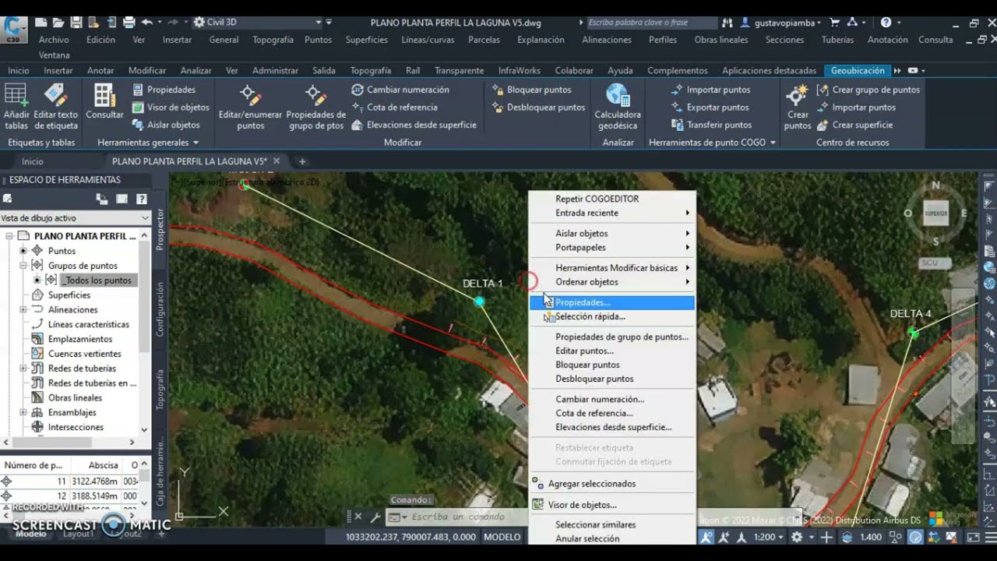Toggle hardware acceleration circle icon in status bar
This screenshot has height=561, width=997.
(x=916, y=537)
